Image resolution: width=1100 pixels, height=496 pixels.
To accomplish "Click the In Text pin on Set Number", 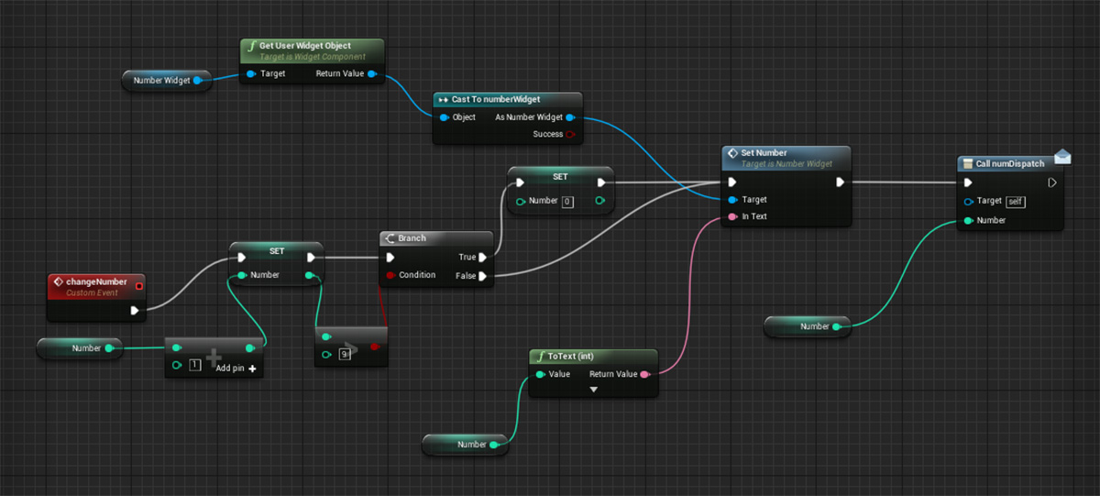I will (x=731, y=216).
